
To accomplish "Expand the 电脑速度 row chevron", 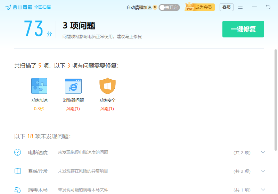I will pos(263,152).
